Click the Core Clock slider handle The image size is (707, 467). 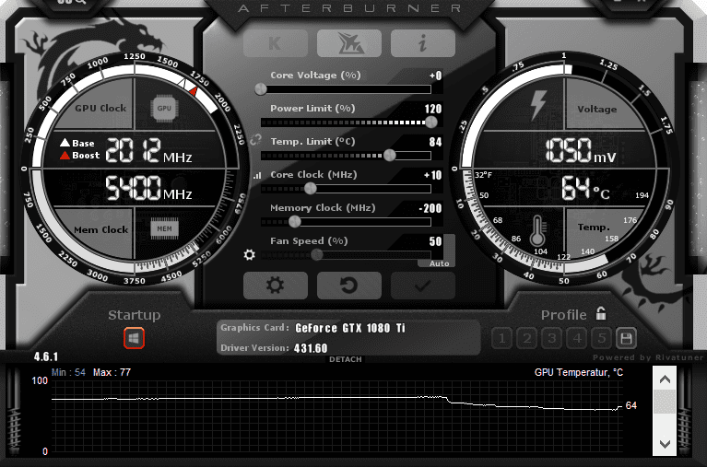click(311, 189)
